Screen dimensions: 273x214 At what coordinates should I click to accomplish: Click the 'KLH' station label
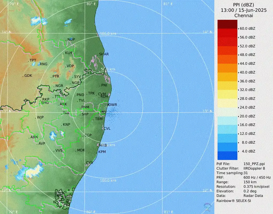(68, 53)
